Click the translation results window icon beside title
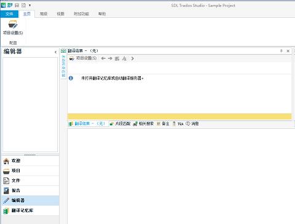Viewport: 295px width, 224px height. [63, 51]
